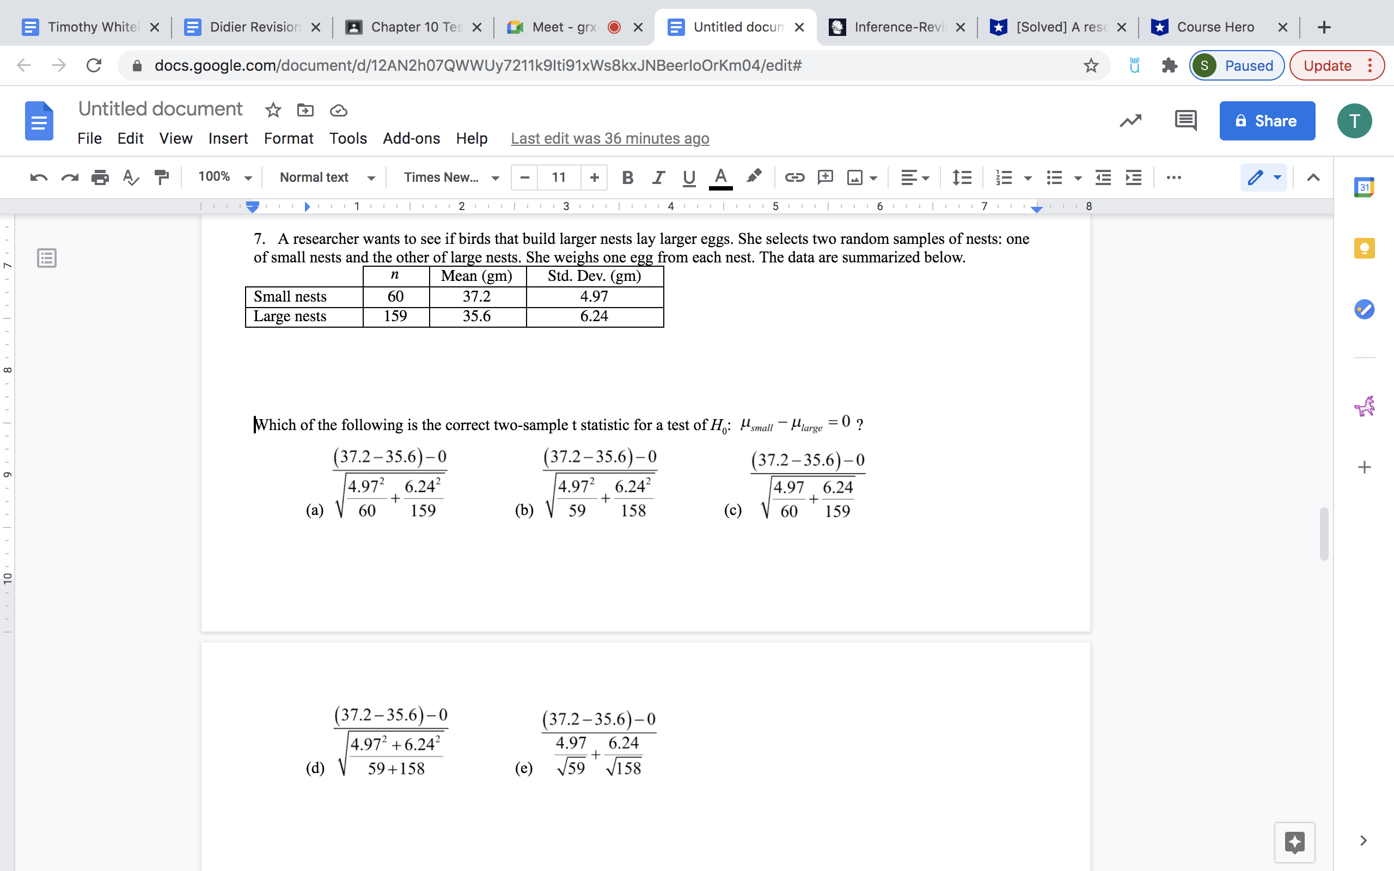Click the Bold formatting icon

tap(627, 179)
